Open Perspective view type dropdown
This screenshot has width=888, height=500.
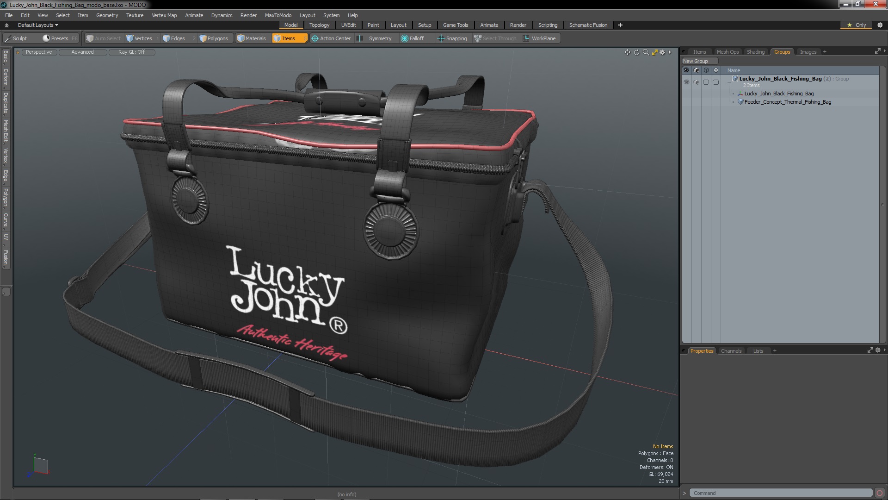click(39, 52)
